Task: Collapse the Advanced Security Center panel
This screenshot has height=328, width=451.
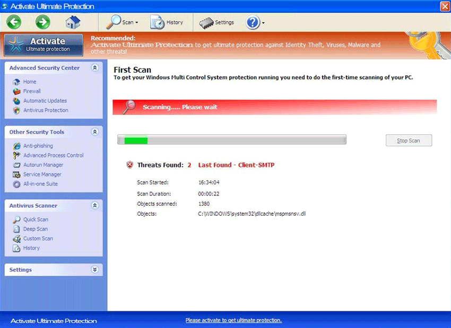Action: coord(95,68)
